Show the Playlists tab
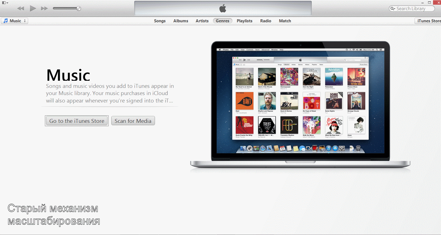The image size is (441, 235). click(244, 21)
